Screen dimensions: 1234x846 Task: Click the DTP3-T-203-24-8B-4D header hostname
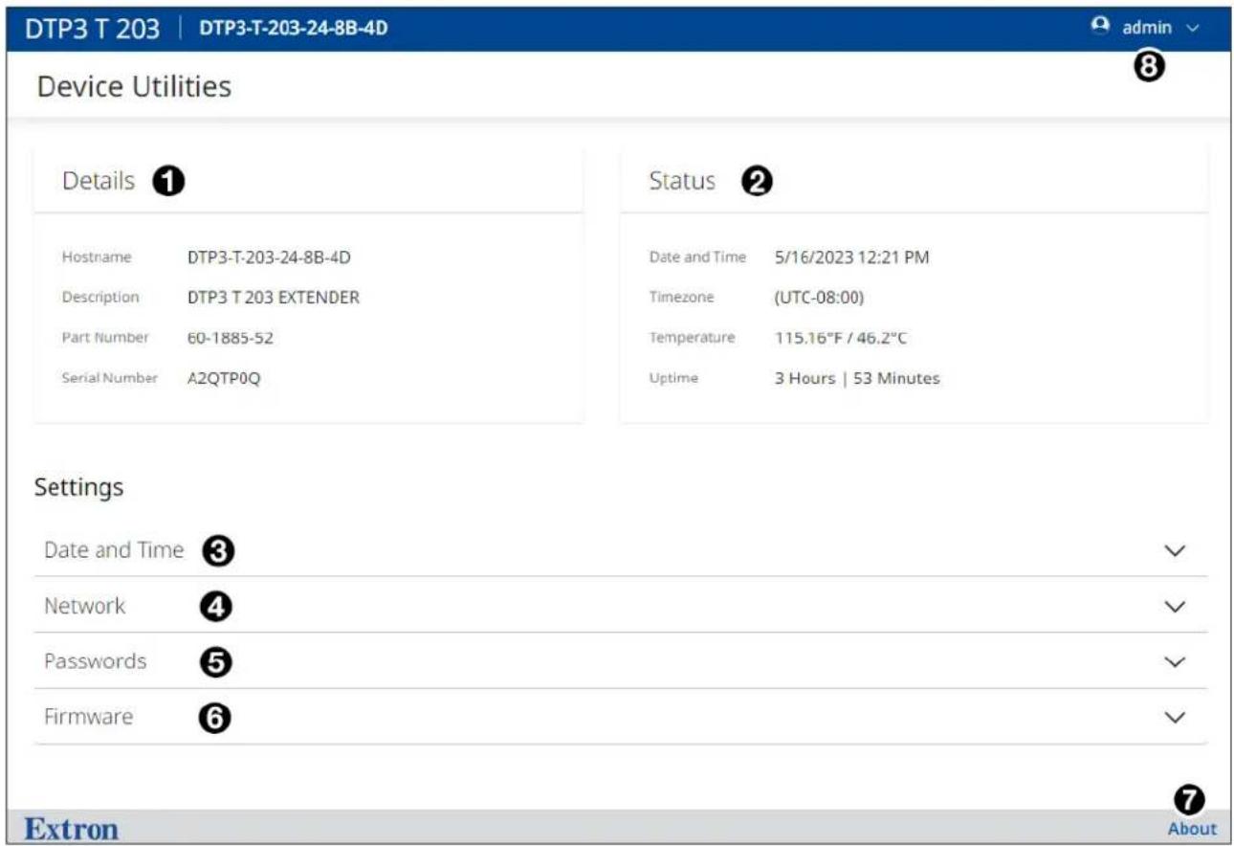(294, 29)
